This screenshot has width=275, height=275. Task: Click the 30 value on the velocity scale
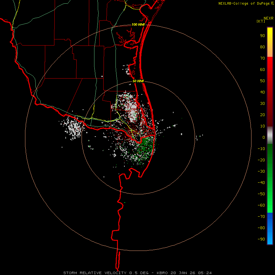pyautogui.click(x=262, y=104)
